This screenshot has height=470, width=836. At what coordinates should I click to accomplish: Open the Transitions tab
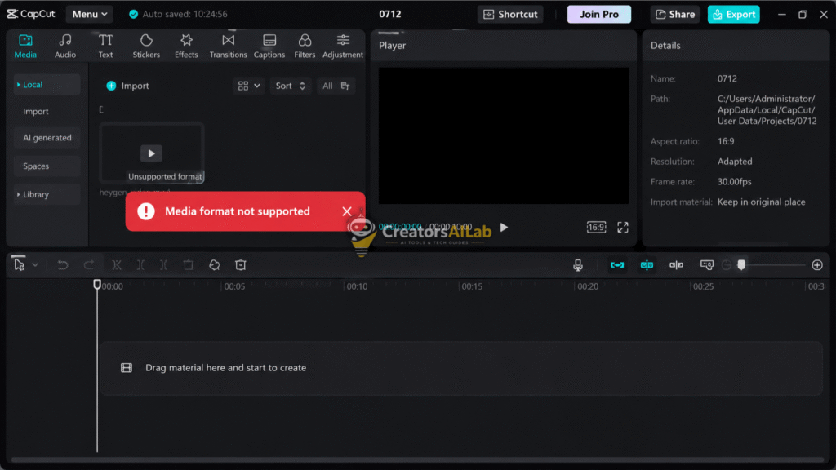click(229, 46)
